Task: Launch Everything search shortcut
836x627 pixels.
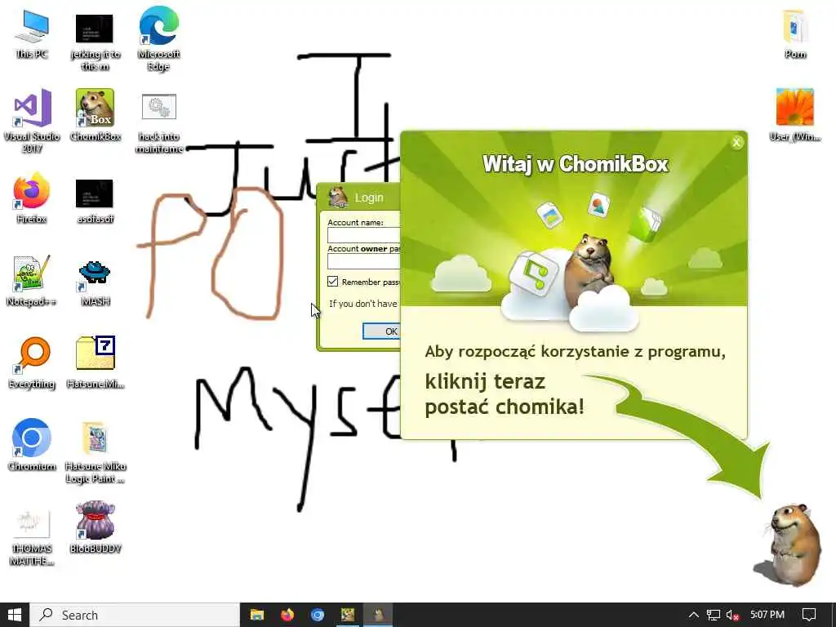Action: tap(32, 363)
